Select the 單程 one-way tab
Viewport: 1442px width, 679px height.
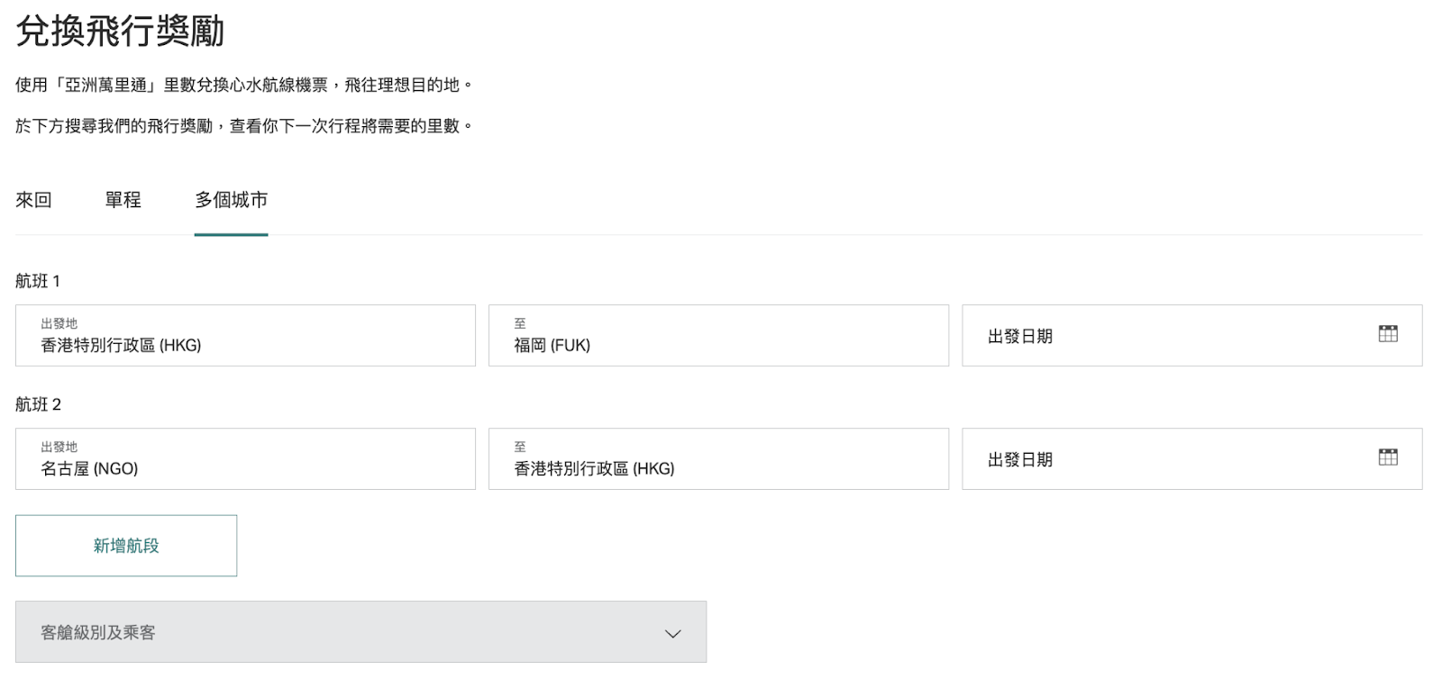click(123, 200)
